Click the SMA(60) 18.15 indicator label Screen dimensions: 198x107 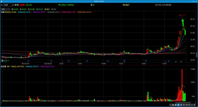click(x=54, y=12)
